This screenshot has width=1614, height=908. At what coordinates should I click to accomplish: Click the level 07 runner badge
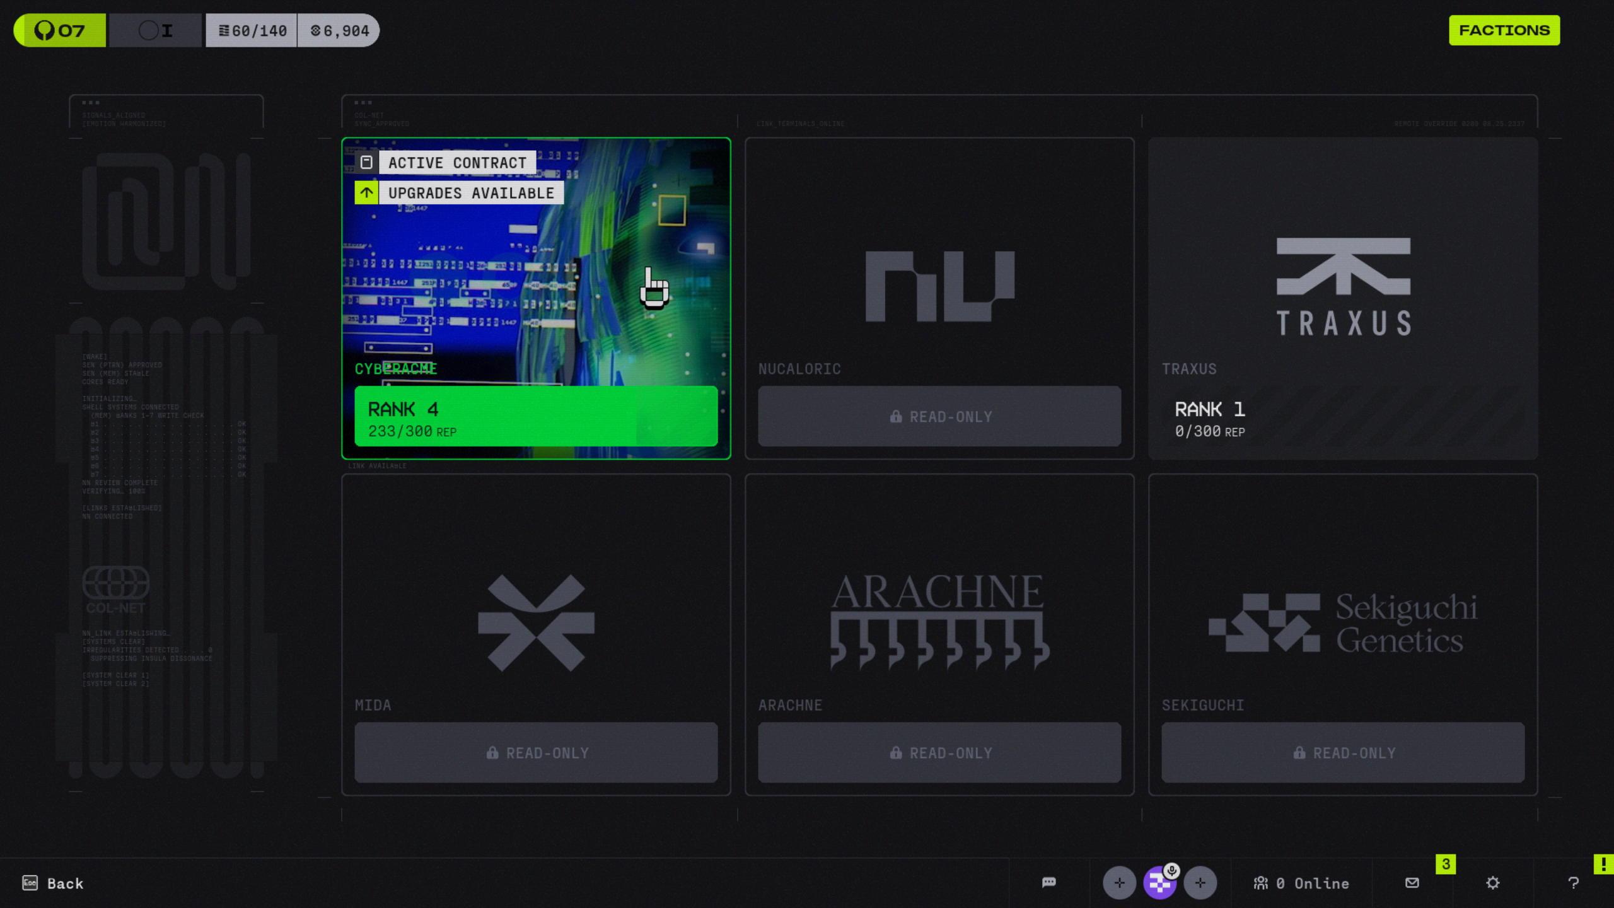[60, 30]
